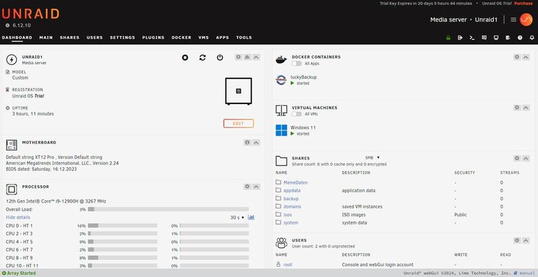The width and height of the screenshot is (538, 277).
Task: Open Virtual Machines panel settings gear
Action: (517, 107)
